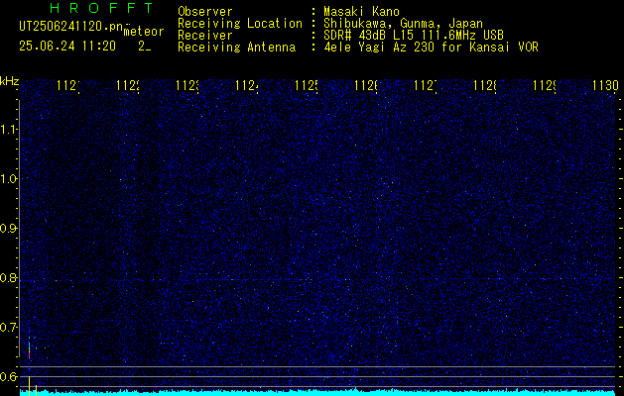Click the red-yellow meteor echo streak
The image size is (624, 396).
tap(29, 347)
